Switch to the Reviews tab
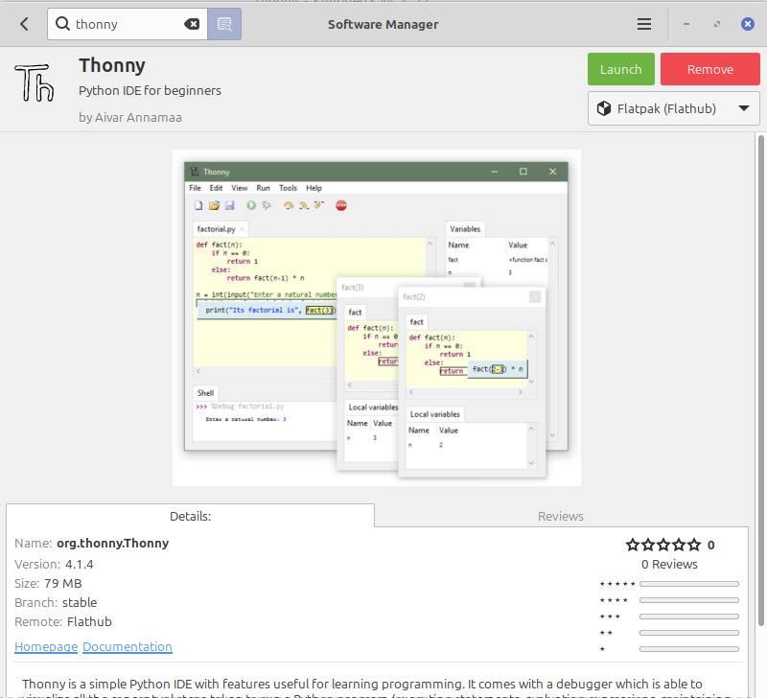Image resolution: width=767 pixels, height=698 pixels. (561, 516)
